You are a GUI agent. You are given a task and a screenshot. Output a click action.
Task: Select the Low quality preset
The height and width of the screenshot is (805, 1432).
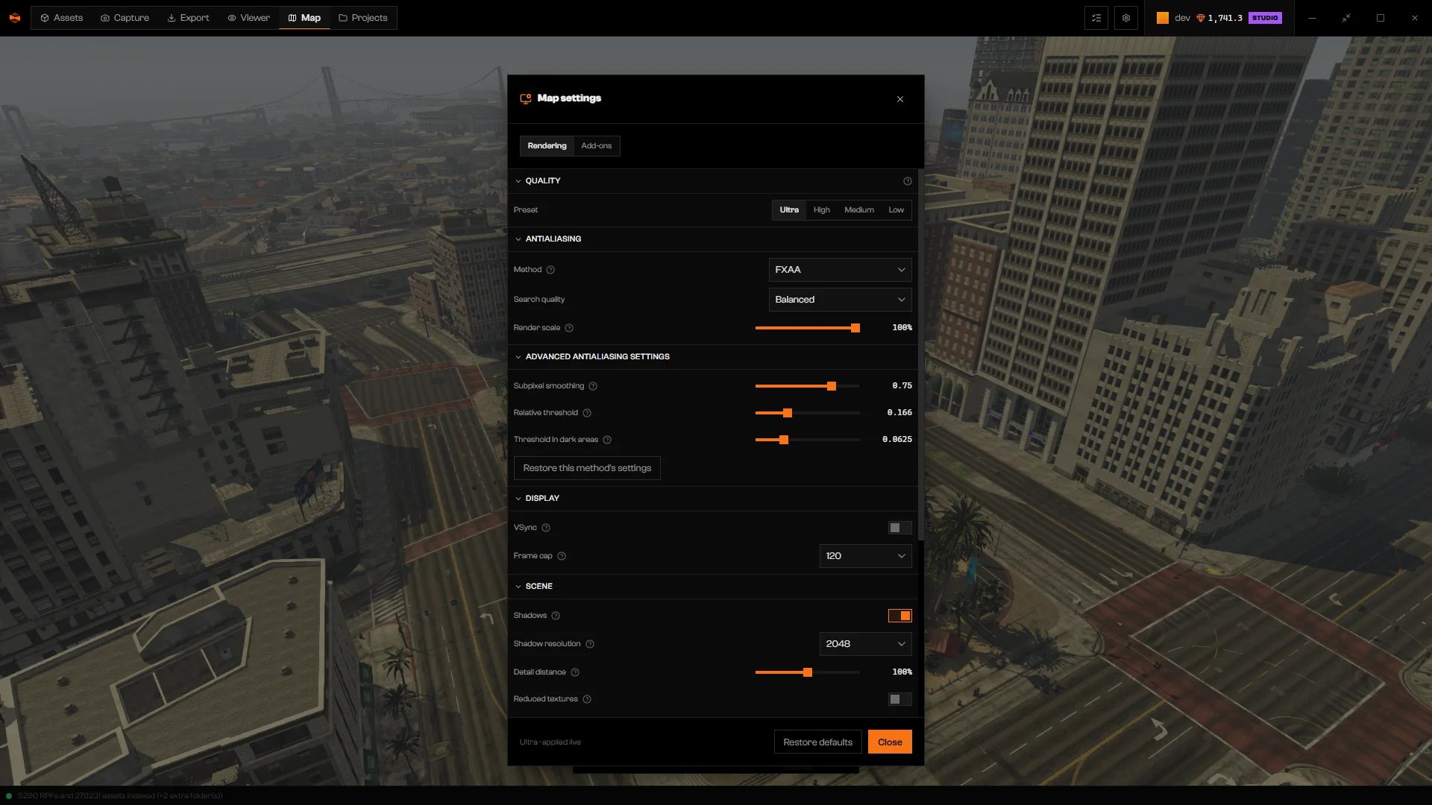[896, 210]
